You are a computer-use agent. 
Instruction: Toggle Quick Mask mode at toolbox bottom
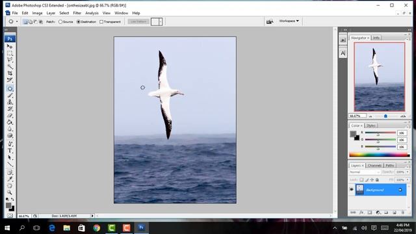pyautogui.click(x=10, y=216)
